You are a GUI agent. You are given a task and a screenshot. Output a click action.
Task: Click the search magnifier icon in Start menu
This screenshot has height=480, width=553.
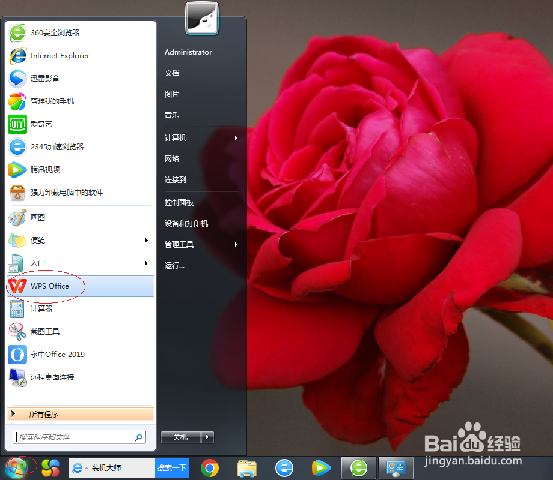(139, 437)
